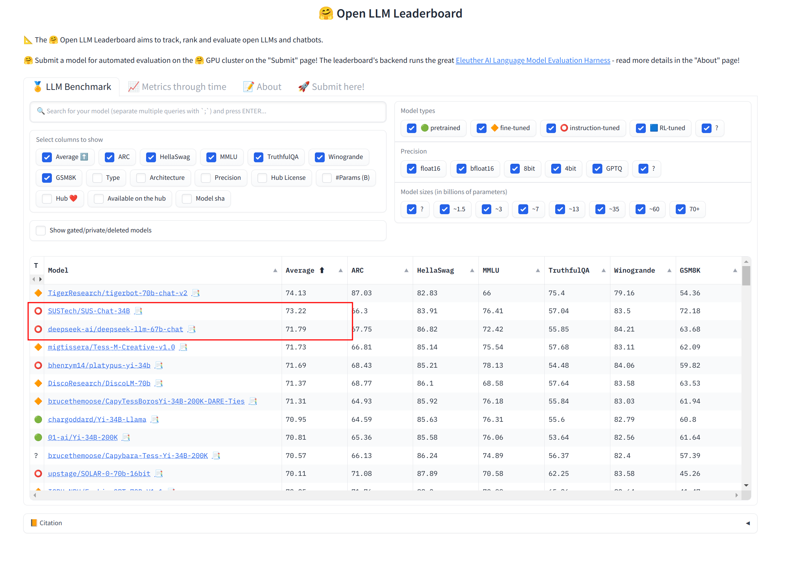The width and height of the screenshot is (793, 561).
Task: Open Eleuther AI Language Model Evaluation Harness link
Action: [533, 60]
